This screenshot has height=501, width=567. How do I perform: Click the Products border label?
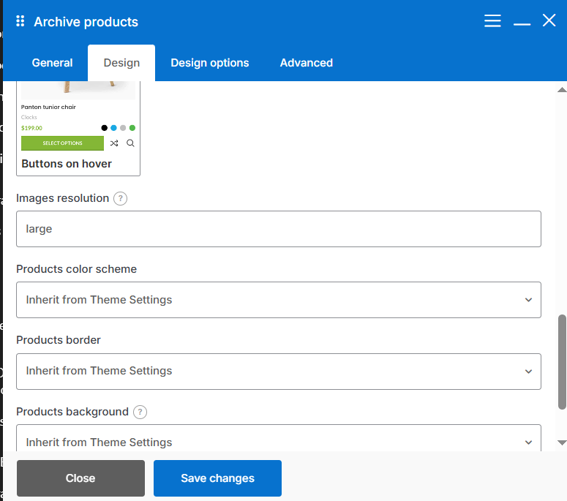click(x=59, y=340)
